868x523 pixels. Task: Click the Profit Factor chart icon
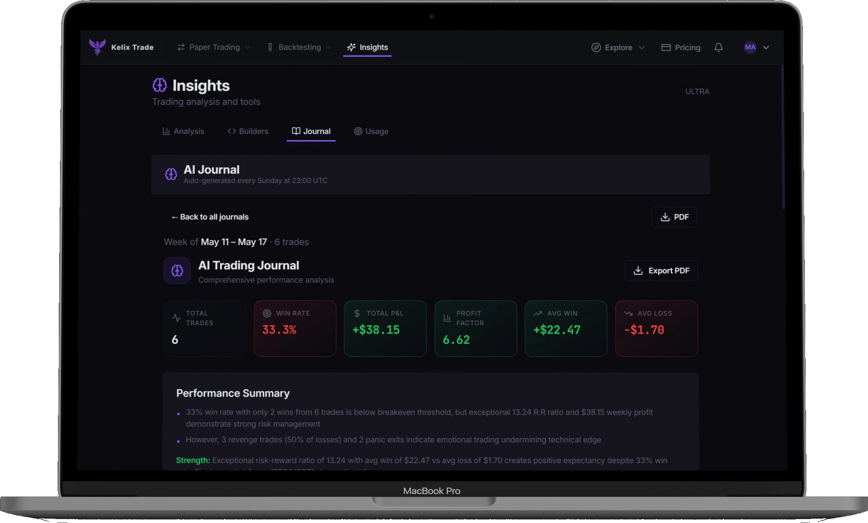pyautogui.click(x=447, y=318)
